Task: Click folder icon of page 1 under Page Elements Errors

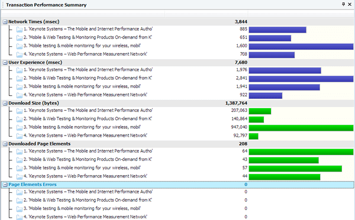Action: [x=20, y=192]
